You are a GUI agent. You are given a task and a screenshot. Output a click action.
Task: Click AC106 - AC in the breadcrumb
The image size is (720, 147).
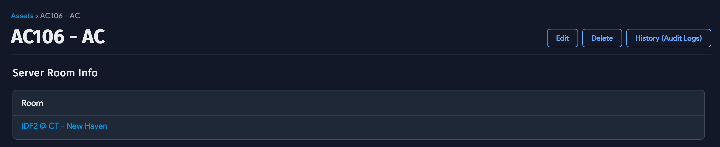(60, 16)
